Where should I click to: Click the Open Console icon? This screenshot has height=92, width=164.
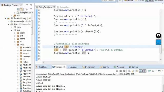[159, 71]
